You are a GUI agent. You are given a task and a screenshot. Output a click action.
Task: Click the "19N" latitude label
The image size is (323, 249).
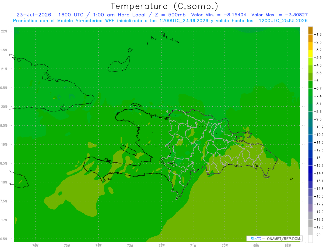point(4,145)
